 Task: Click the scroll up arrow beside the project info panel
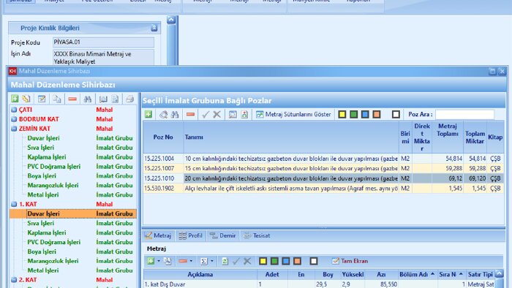(171, 20)
